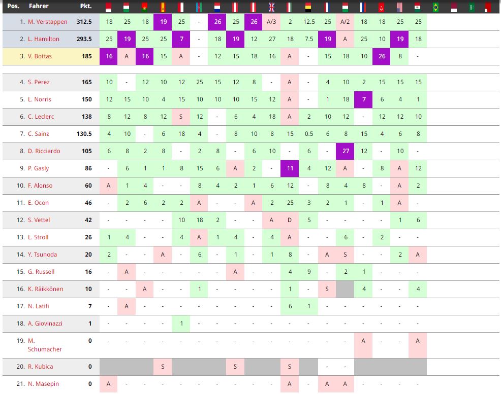The image size is (501, 394).
Task: Open the Azerbaijan flag race column
Action: tap(199, 7)
